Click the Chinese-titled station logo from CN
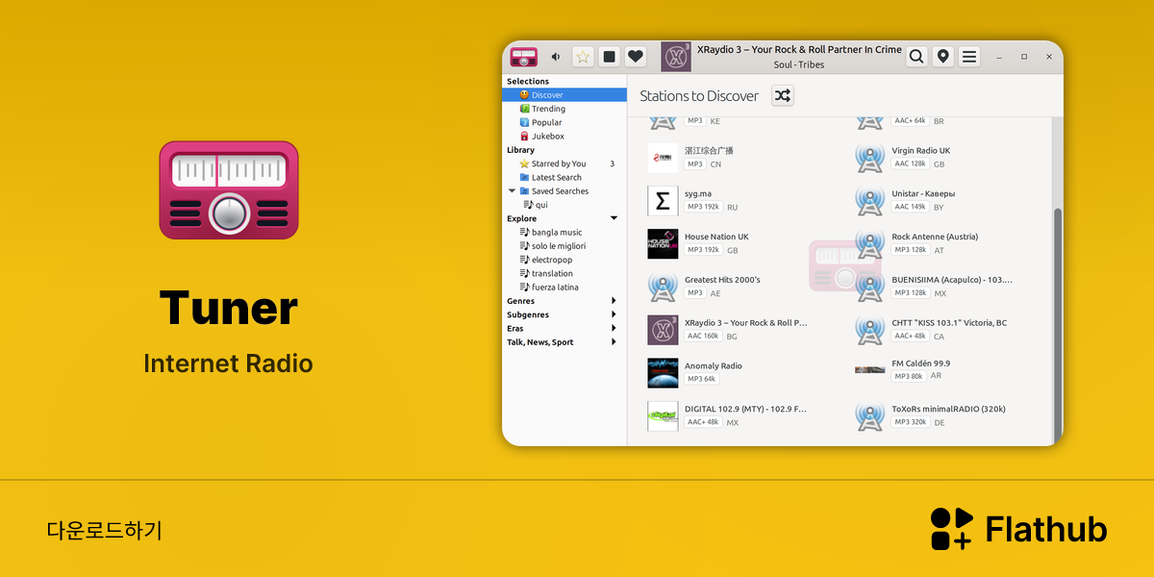 click(663, 158)
